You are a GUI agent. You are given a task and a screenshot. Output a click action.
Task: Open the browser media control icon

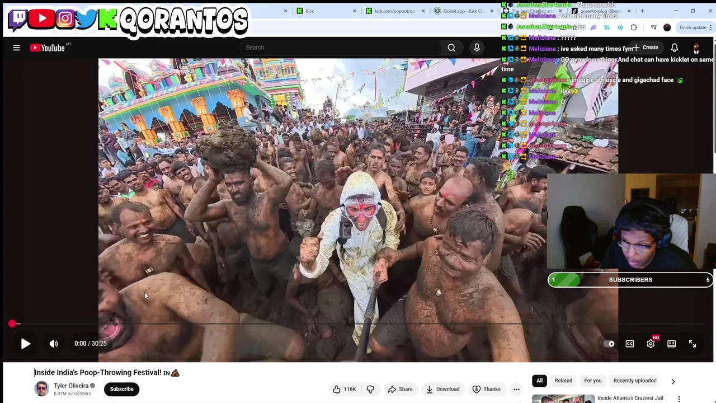click(653, 27)
